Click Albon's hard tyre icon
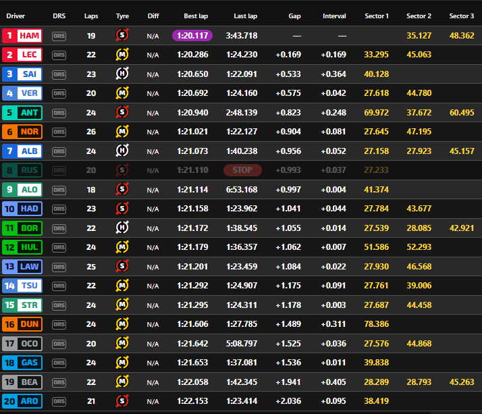 [x=122, y=151]
